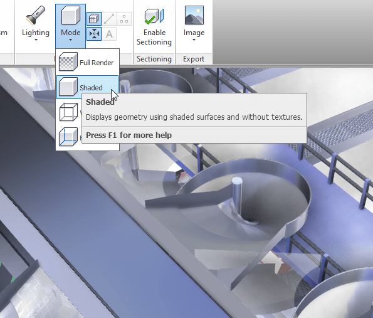Viewport: 373px width, 318px height.
Task: Toggle the Snap Points icon
Action: point(94,34)
